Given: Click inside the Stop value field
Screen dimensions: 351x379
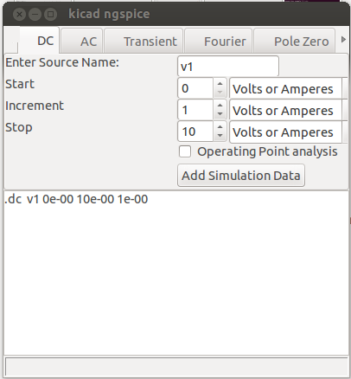Looking at the screenshot, I should 195,132.
